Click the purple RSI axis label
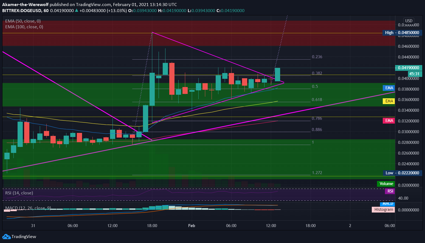Screen dimensions: 425x243 coord(390,191)
